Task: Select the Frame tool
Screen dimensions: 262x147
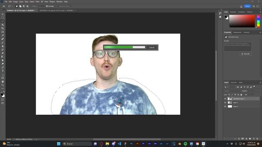Action: pos(2,32)
